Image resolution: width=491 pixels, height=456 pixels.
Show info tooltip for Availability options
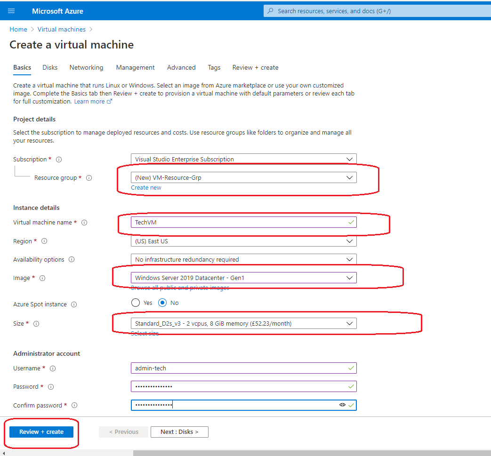[x=72, y=259]
